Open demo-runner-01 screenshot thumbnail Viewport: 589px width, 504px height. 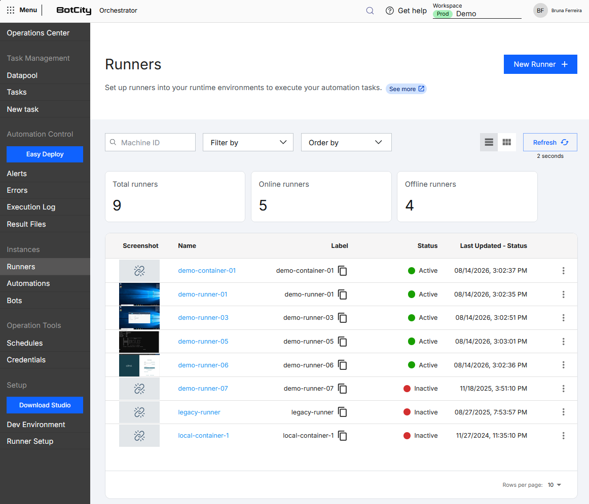(x=139, y=295)
